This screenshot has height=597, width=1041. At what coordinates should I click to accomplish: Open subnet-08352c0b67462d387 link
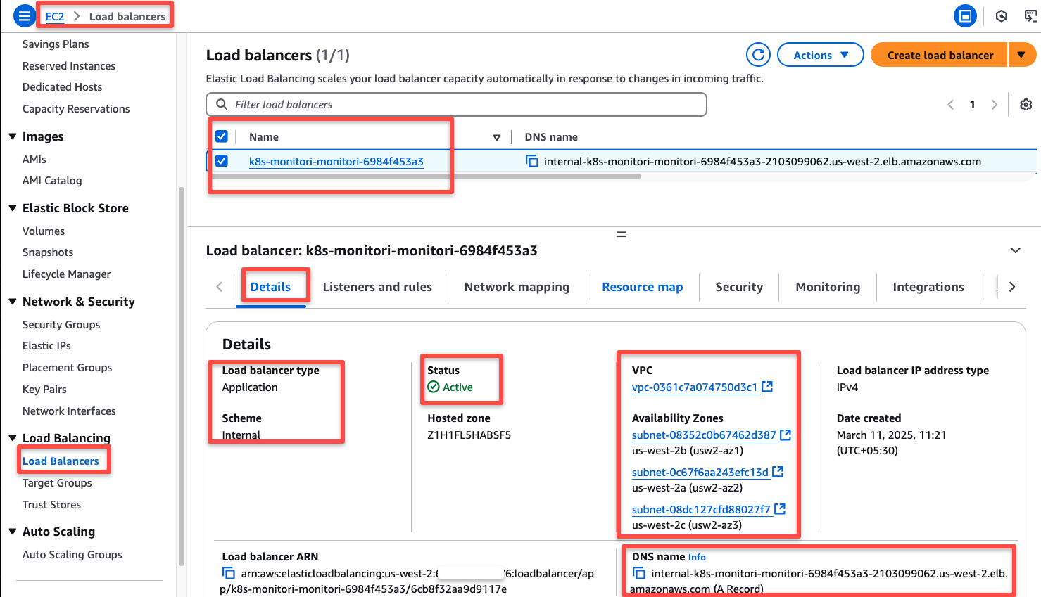pyautogui.click(x=704, y=435)
